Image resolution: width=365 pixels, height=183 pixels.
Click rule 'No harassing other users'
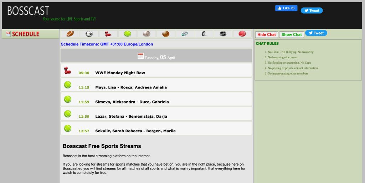coord(283,57)
